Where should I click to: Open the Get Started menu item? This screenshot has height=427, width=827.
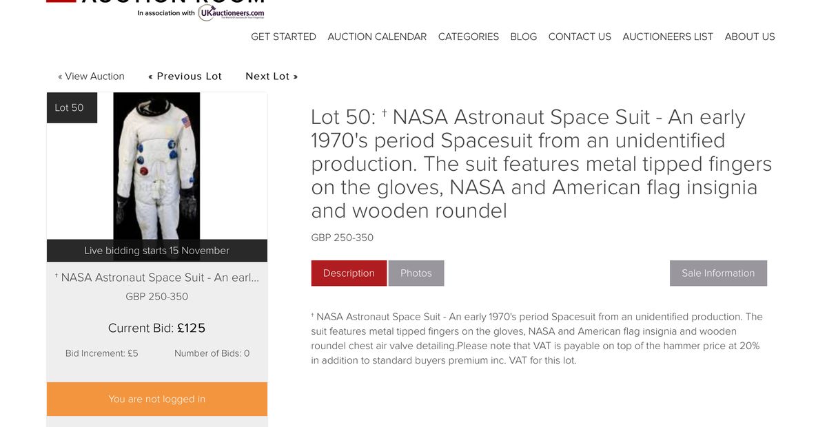click(x=283, y=37)
